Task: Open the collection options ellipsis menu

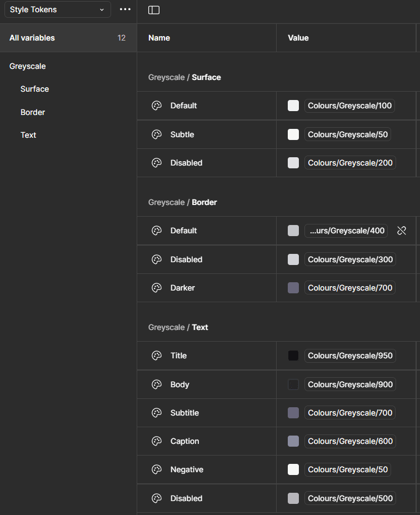Action: pyautogui.click(x=125, y=9)
